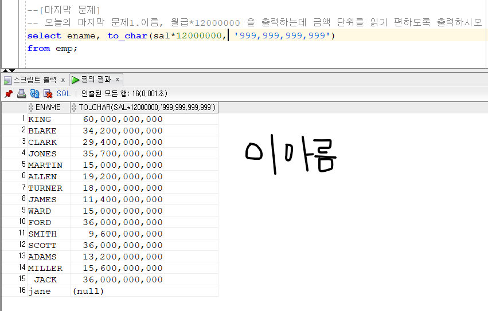488x311 pixels.
Task: Select the CLARK name cell
Action: click(x=49, y=142)
